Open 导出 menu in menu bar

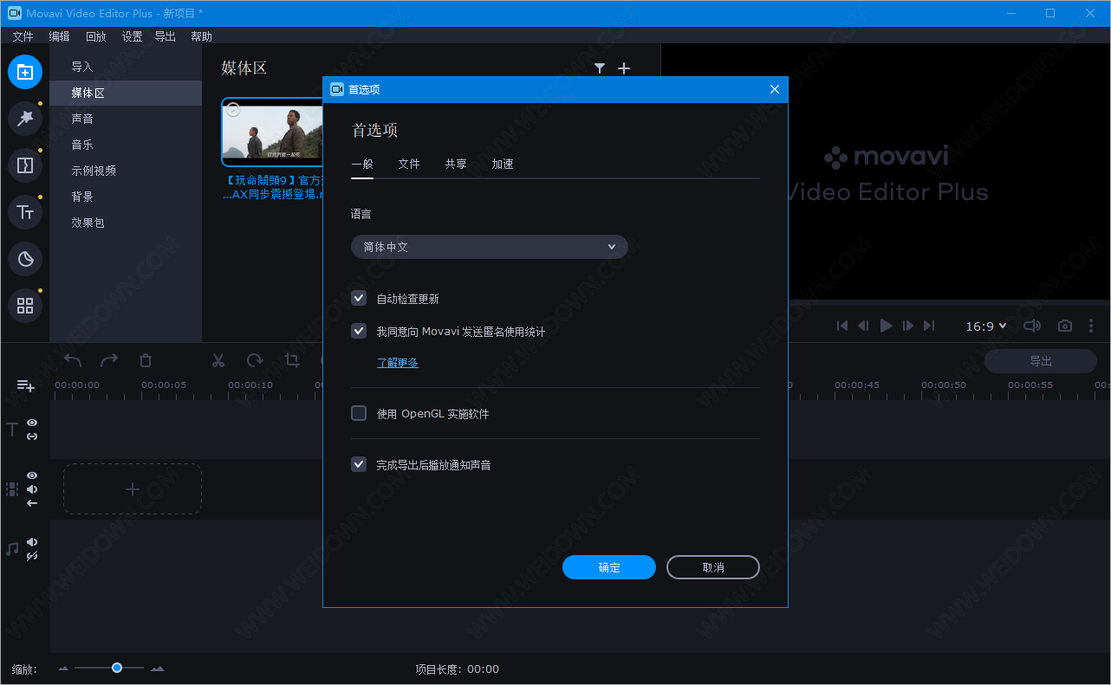165,36
